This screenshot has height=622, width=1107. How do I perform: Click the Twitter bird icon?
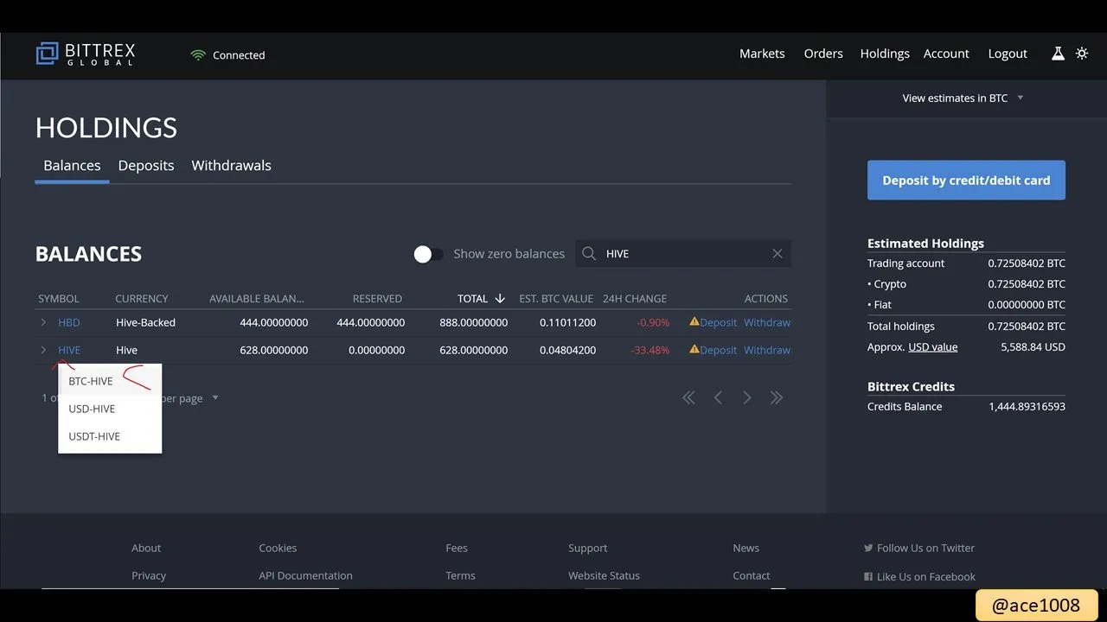tap(868, 548)
